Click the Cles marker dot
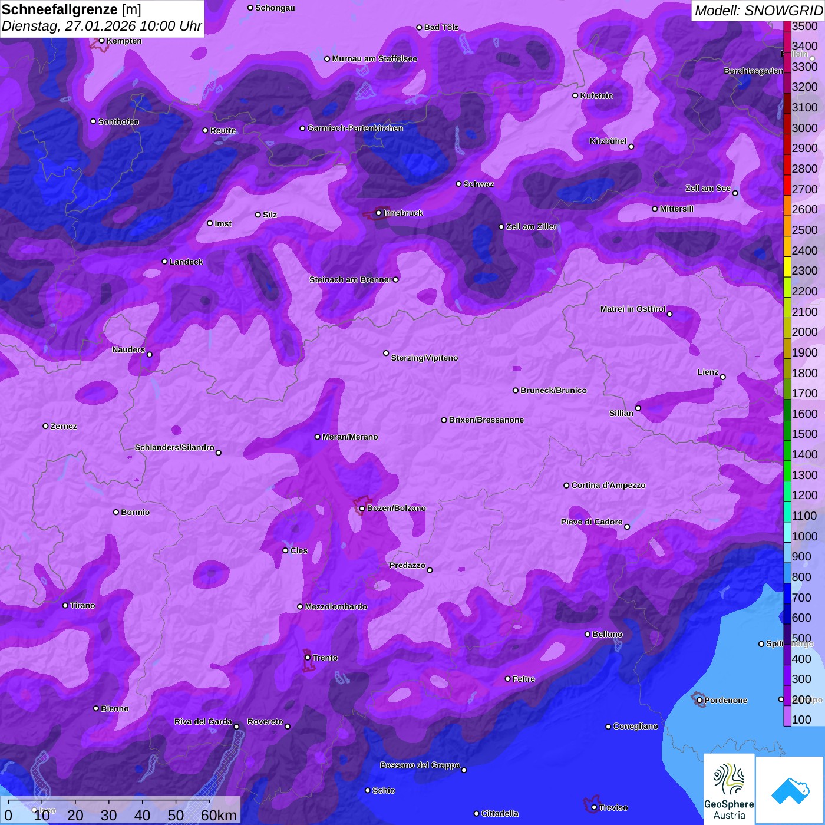825x825 pixels. click(x=285, y=550)
